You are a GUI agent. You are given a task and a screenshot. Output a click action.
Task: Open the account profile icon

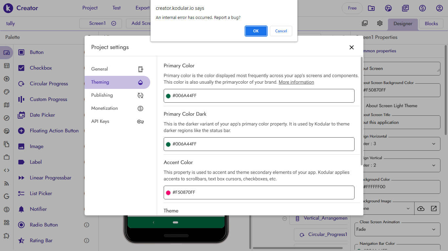click(439, 8)
